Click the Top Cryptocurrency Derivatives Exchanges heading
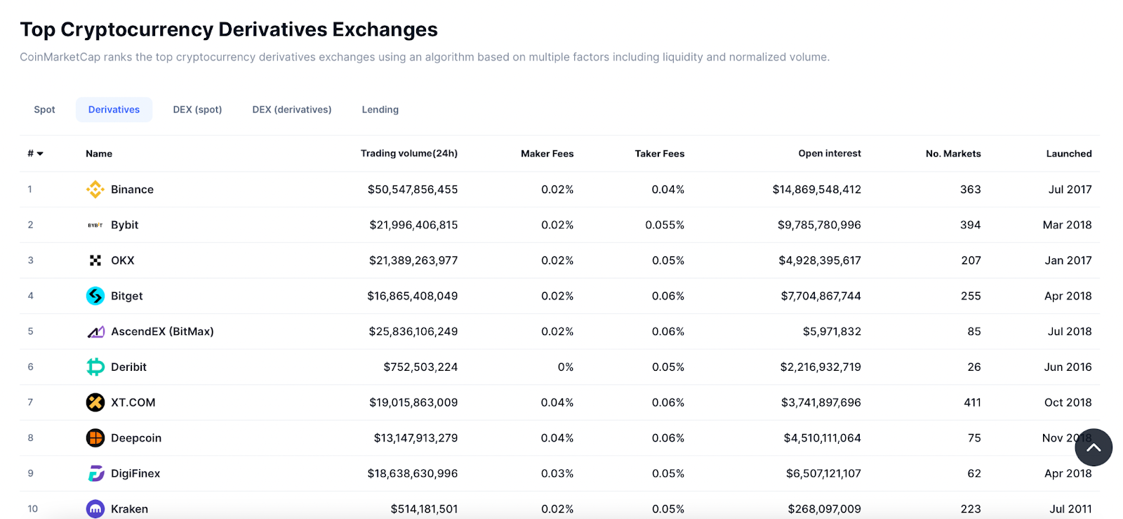The width and height of the screenshot is (1123, 519). point(229,29)
